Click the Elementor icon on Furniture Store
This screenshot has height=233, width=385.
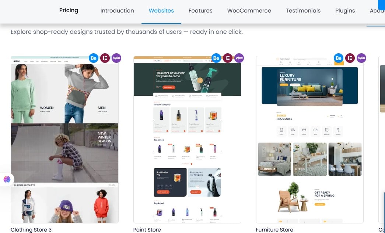tap(350, 58)
